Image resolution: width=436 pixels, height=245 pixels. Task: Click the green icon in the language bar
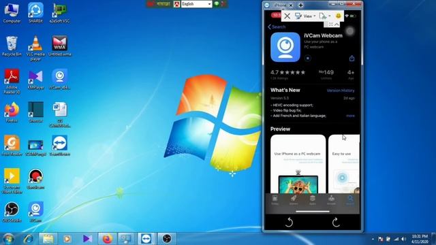coord(217,4)
